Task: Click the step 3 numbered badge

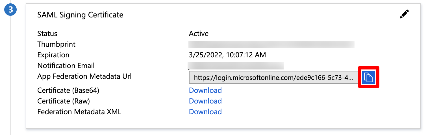Action: (x=11, y=10)
